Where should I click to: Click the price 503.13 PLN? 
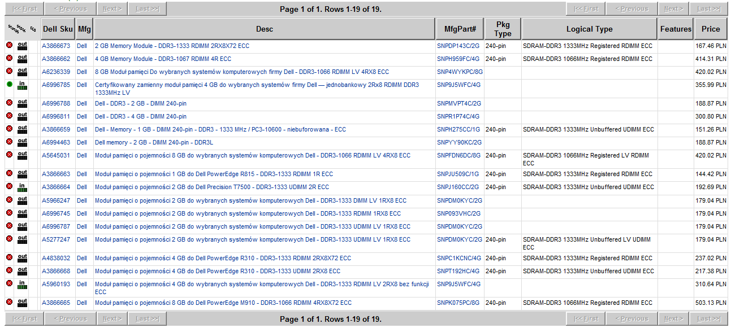pyautogui.click(x=711, y=303)
